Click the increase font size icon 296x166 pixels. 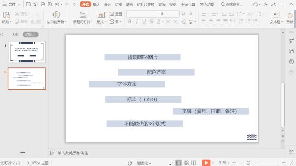click(x=184, y=14)
